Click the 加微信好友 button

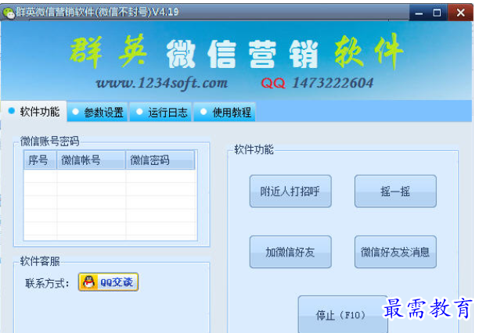290,252
